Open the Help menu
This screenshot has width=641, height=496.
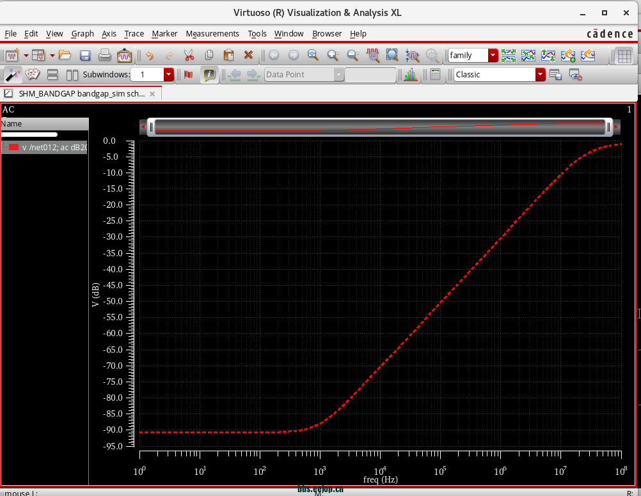(358, 33)
